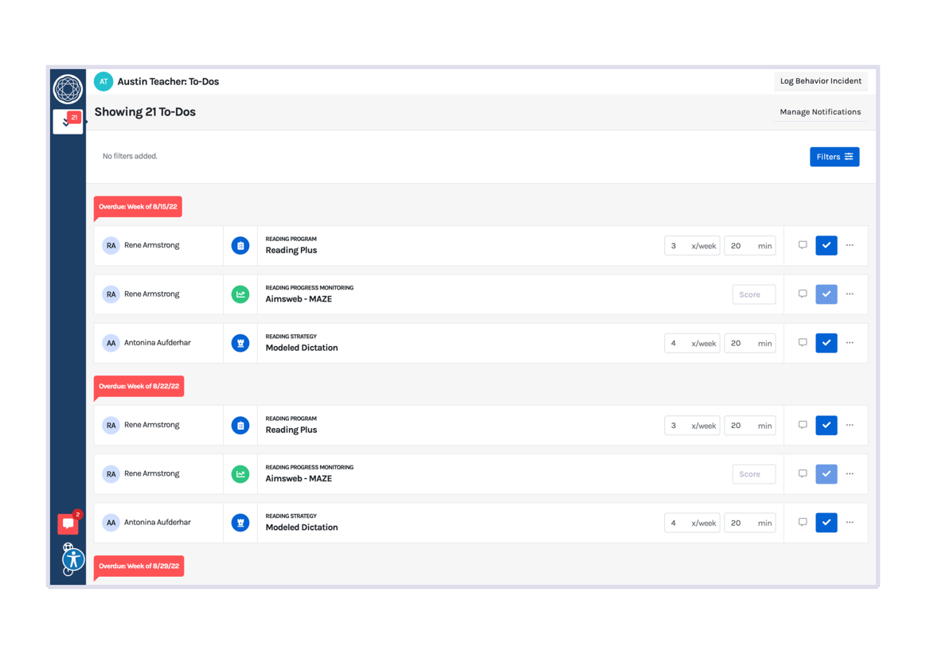Image resolution: width=926 pixels, height=654 pixels.
Task: Open the accessibility widget icon
Action: point(73,559)
